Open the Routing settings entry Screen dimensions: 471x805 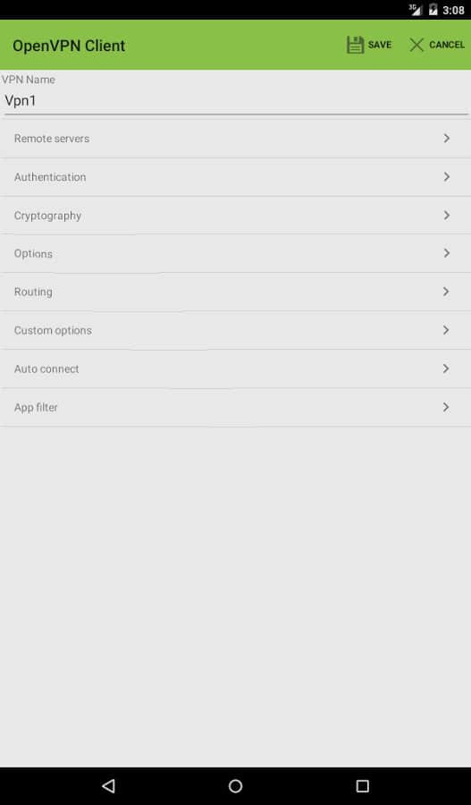click(x=236, y=292)
